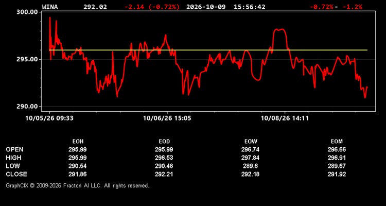Screen dimensions: 386x206
Task: Select EOW low value 289.6
Action: point(250,166)
